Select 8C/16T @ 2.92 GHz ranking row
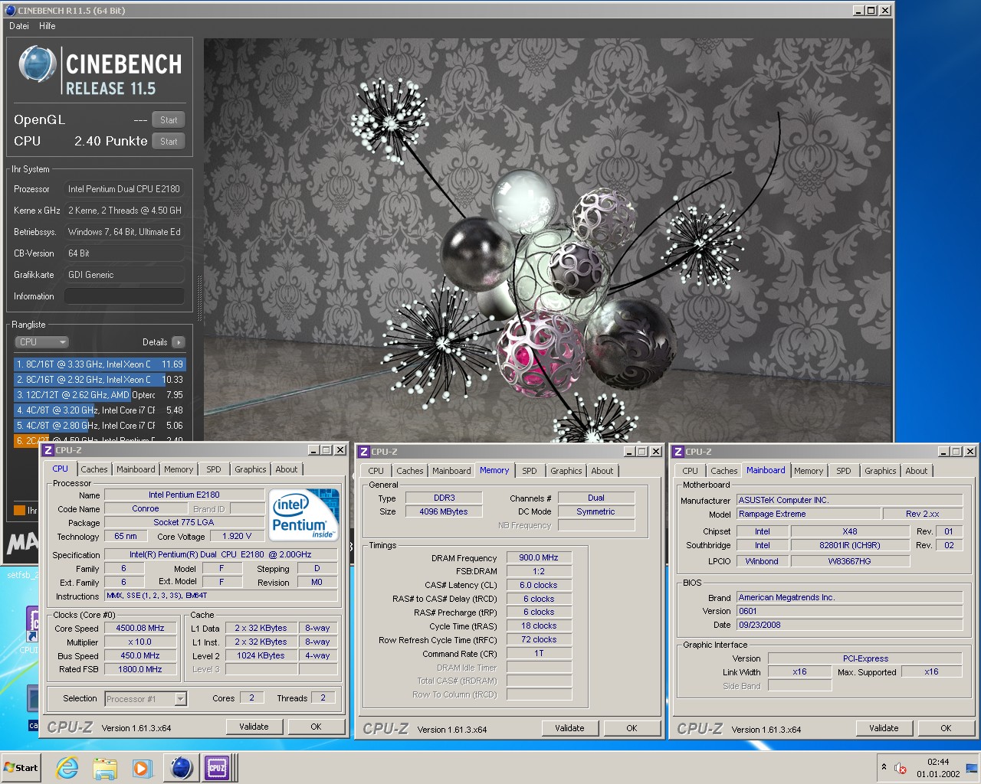The width and height of the screenshot is (981, 784). click(100, 380)
